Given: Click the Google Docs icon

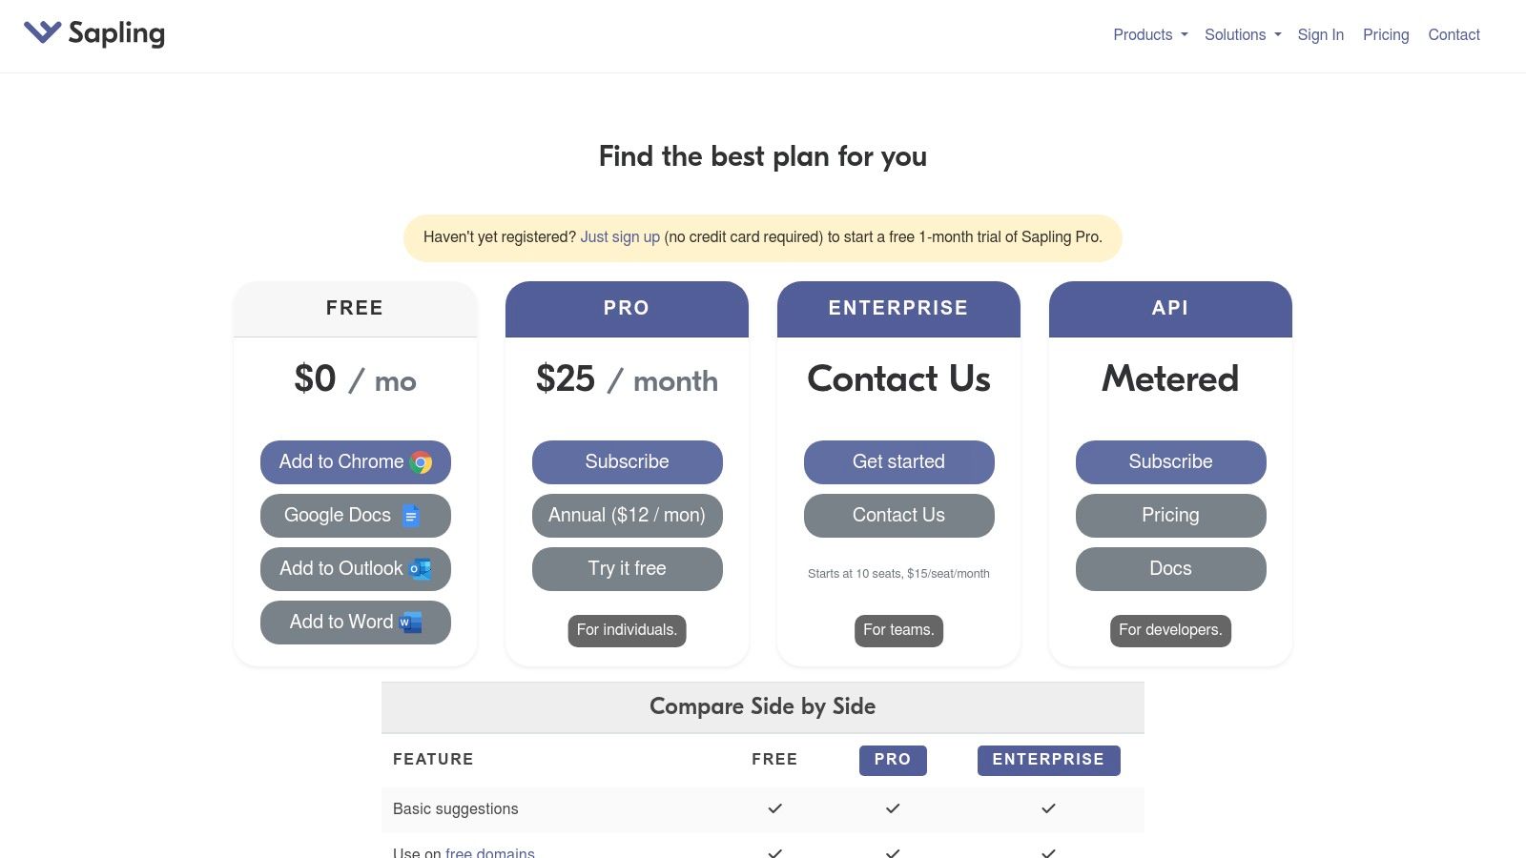Looking at the screenshot, I should pos(411,516).
